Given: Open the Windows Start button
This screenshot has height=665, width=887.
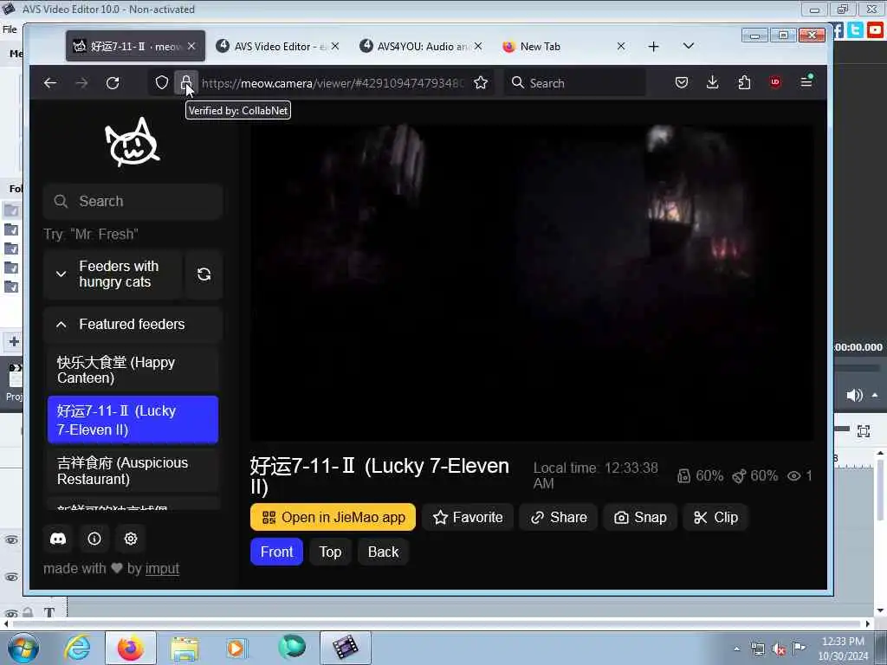Looking at the screenshot, I should pyautogui.click(x=23, y=648).
